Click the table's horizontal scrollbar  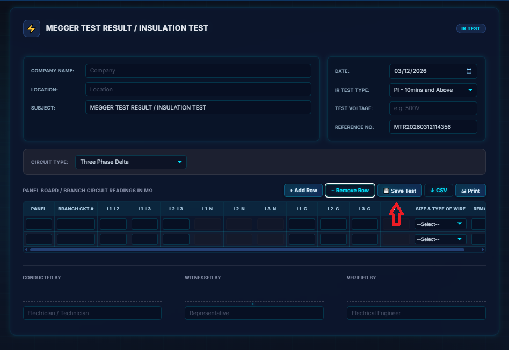[x=247, y=250]
